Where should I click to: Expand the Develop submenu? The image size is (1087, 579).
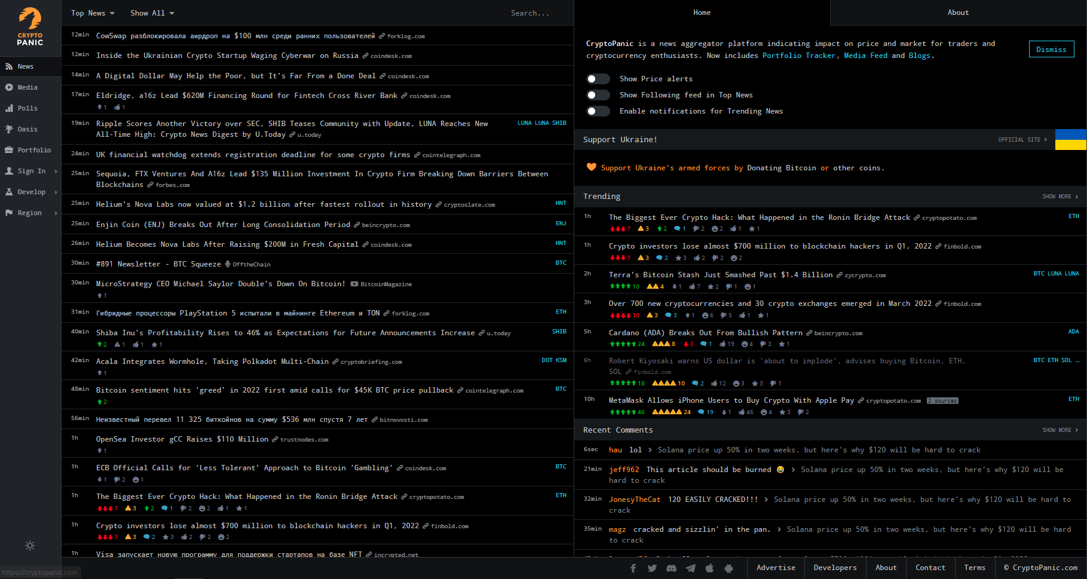(30, 192)
